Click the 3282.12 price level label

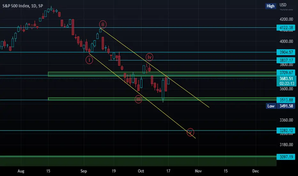pyautogui.click(x=286, y=131)
